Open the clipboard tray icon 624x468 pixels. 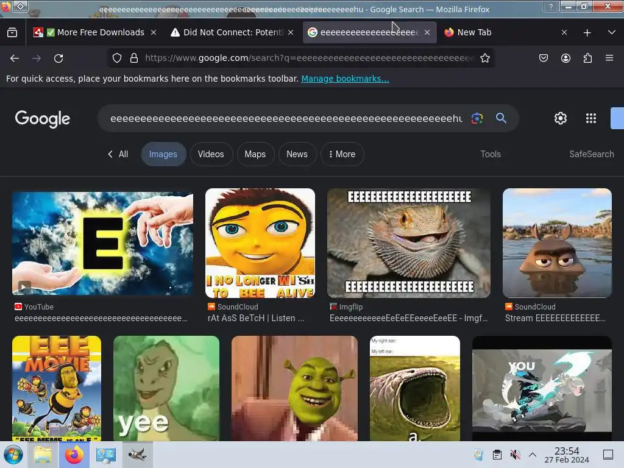click(x=497, y=455)
